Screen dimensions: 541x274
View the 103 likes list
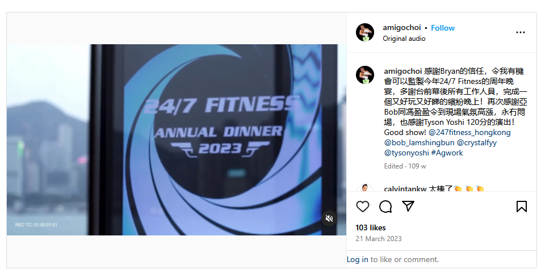click(x=371, y=228)
